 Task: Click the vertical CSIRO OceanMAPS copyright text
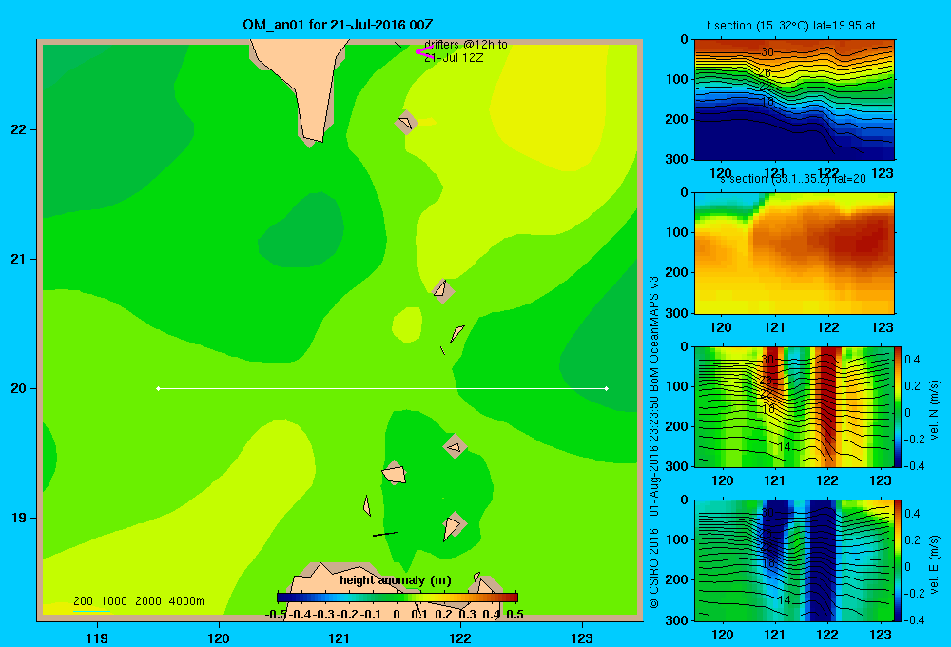654,441
